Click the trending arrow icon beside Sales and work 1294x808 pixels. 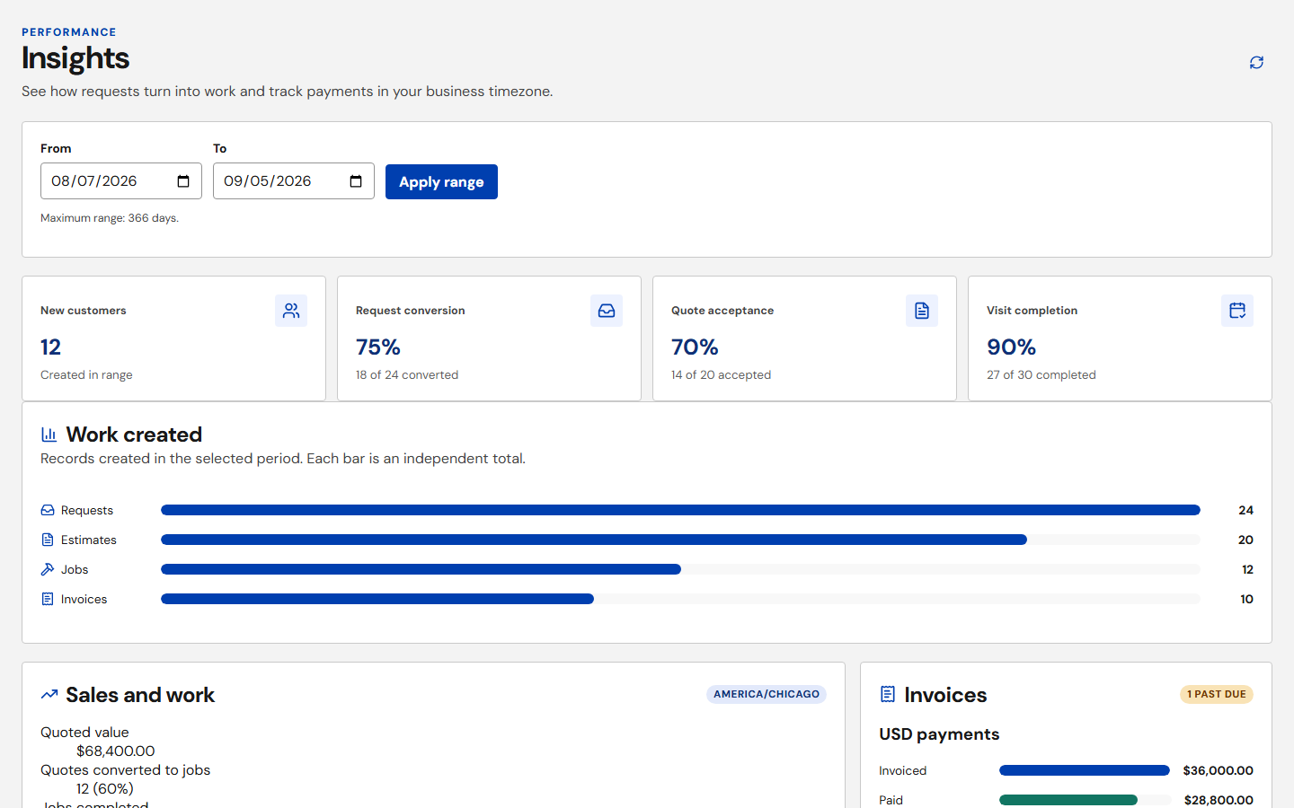(x=49, y=695)
